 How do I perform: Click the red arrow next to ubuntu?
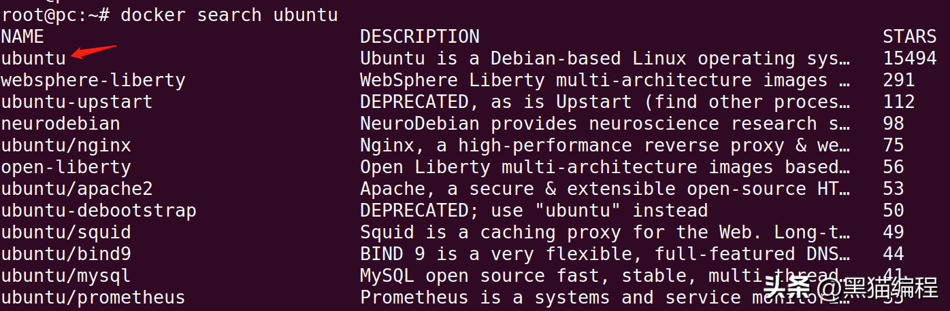point(94,52)
